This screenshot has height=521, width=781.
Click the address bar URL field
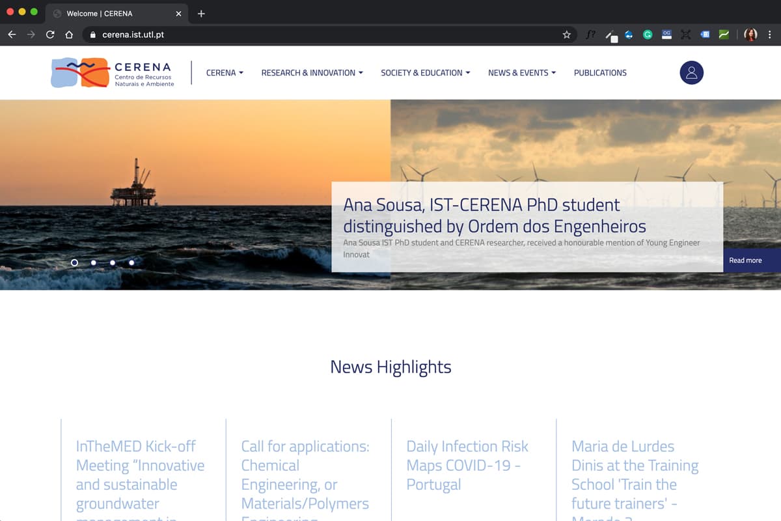click(x=325, y=35)
